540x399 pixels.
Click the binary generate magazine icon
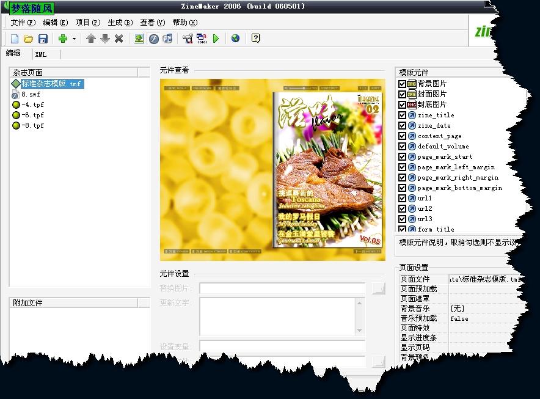coord(202,38)
